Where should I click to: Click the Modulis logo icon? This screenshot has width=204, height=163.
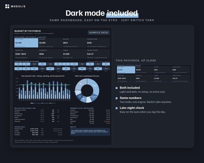(7, 6)
